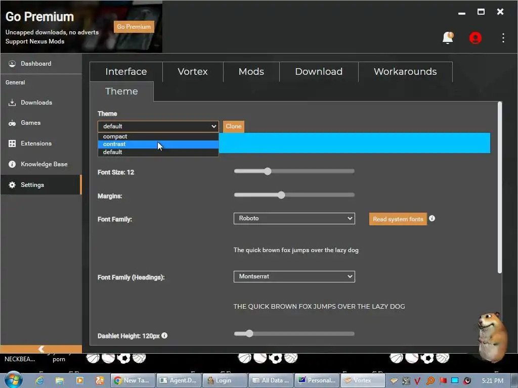Select the Theme tab
Image resolution: width=518 pixels, height=388 pixels.
[x=121, y=91]
